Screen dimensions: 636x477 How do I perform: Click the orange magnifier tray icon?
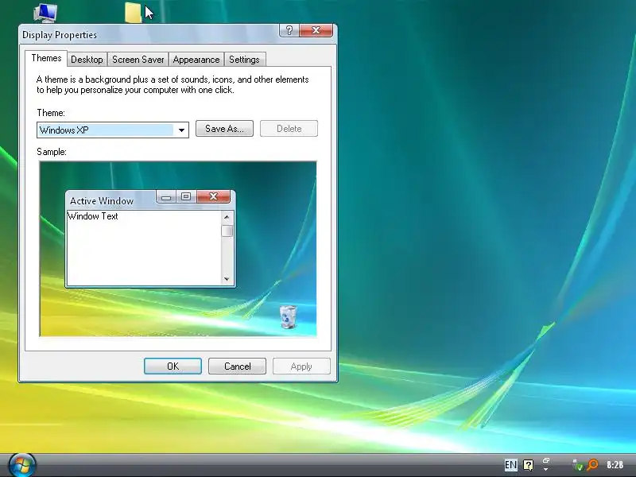pos(592,464)
